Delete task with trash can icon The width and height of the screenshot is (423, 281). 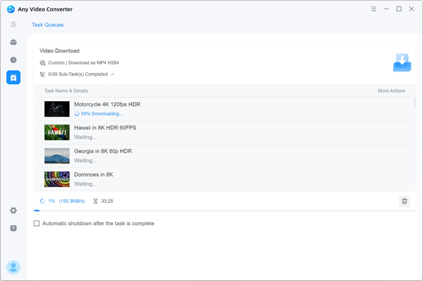click(404, 201)
